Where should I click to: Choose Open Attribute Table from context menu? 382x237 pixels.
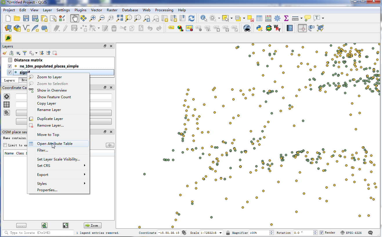[58, 144]
